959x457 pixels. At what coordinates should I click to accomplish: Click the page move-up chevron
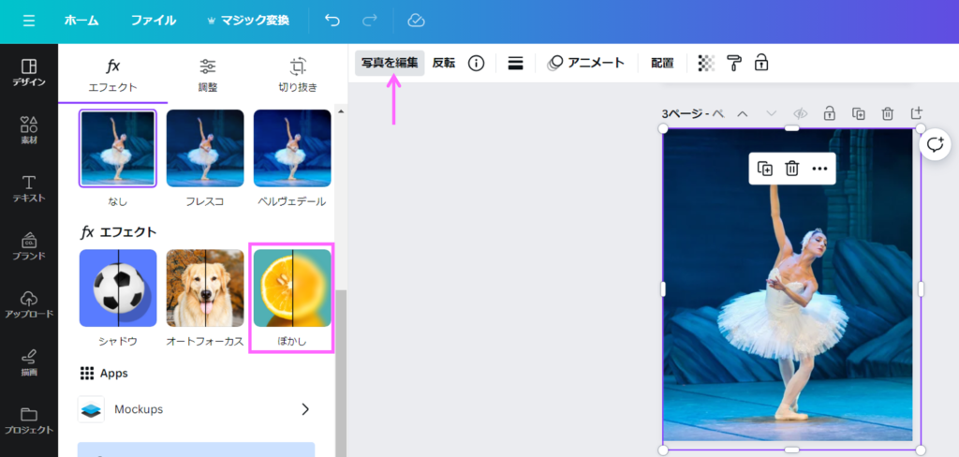pos(743,113)
